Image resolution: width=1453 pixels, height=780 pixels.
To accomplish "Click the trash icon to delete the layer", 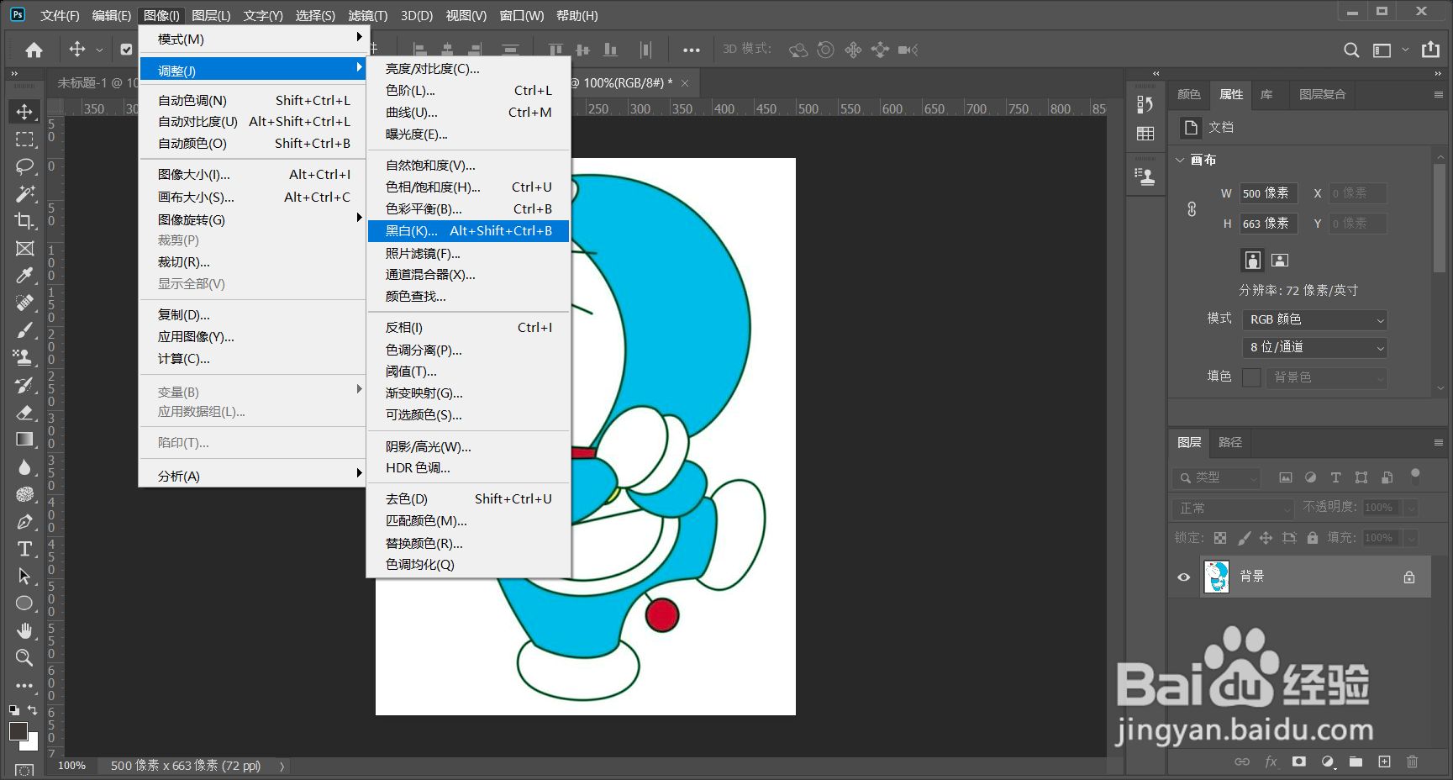I will (x=1412, y=762).
